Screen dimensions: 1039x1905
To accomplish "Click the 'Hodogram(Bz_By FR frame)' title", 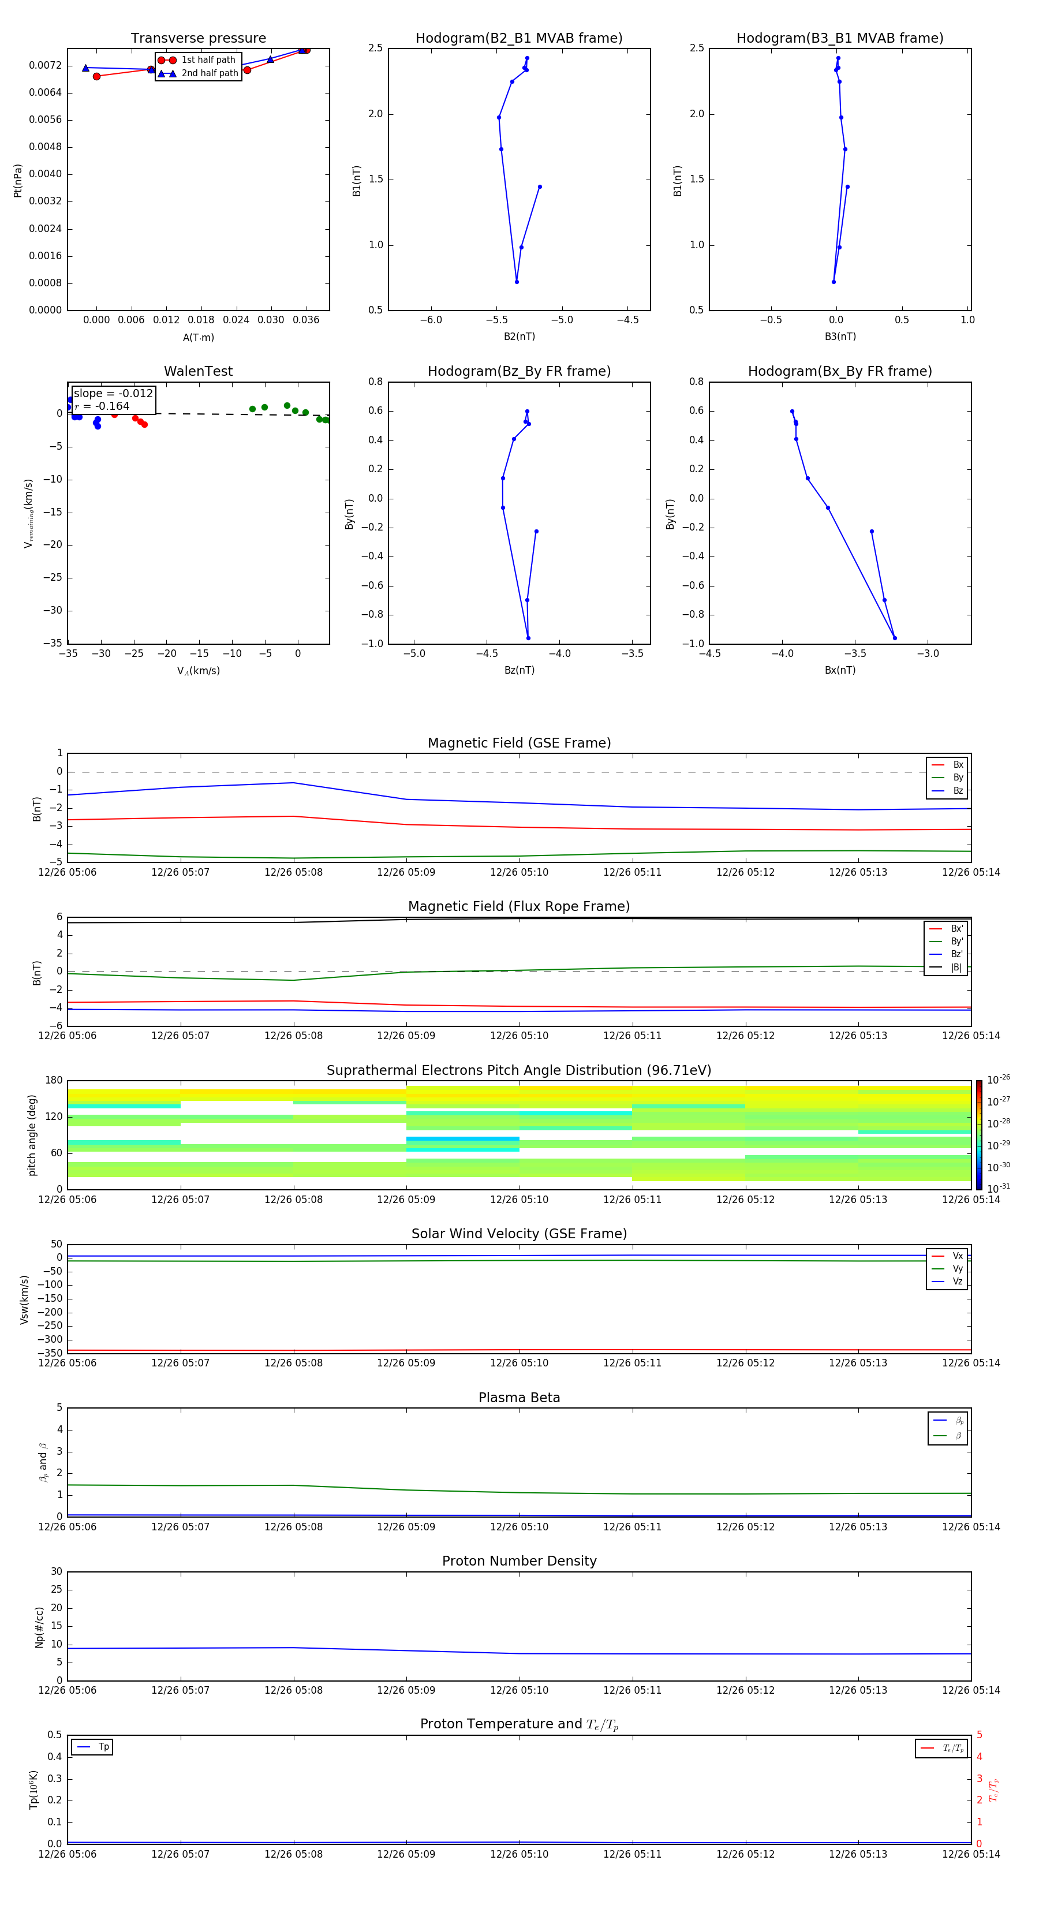I will coord(519,371).
